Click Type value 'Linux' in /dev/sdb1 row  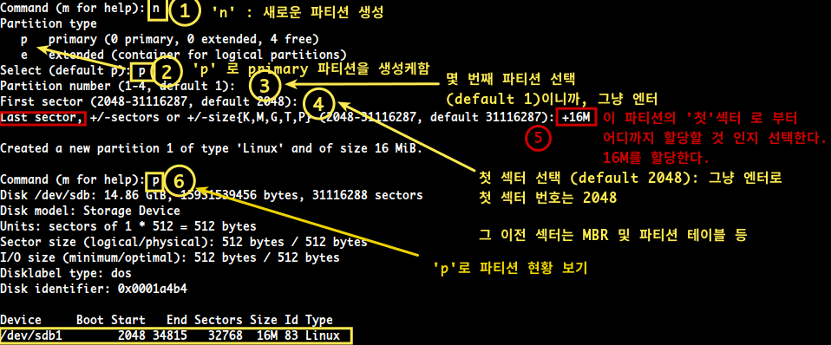pyautogui.click(x=322, y=335)
